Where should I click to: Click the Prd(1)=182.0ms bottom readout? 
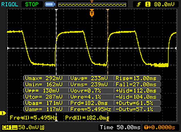[87, 118]
